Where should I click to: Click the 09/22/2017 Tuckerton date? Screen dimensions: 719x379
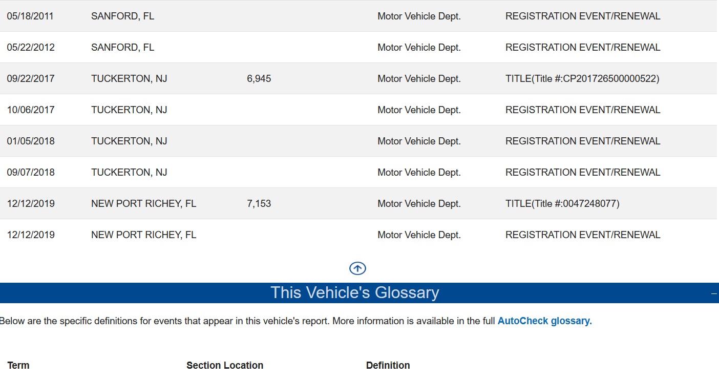click(x=31, y=79)
